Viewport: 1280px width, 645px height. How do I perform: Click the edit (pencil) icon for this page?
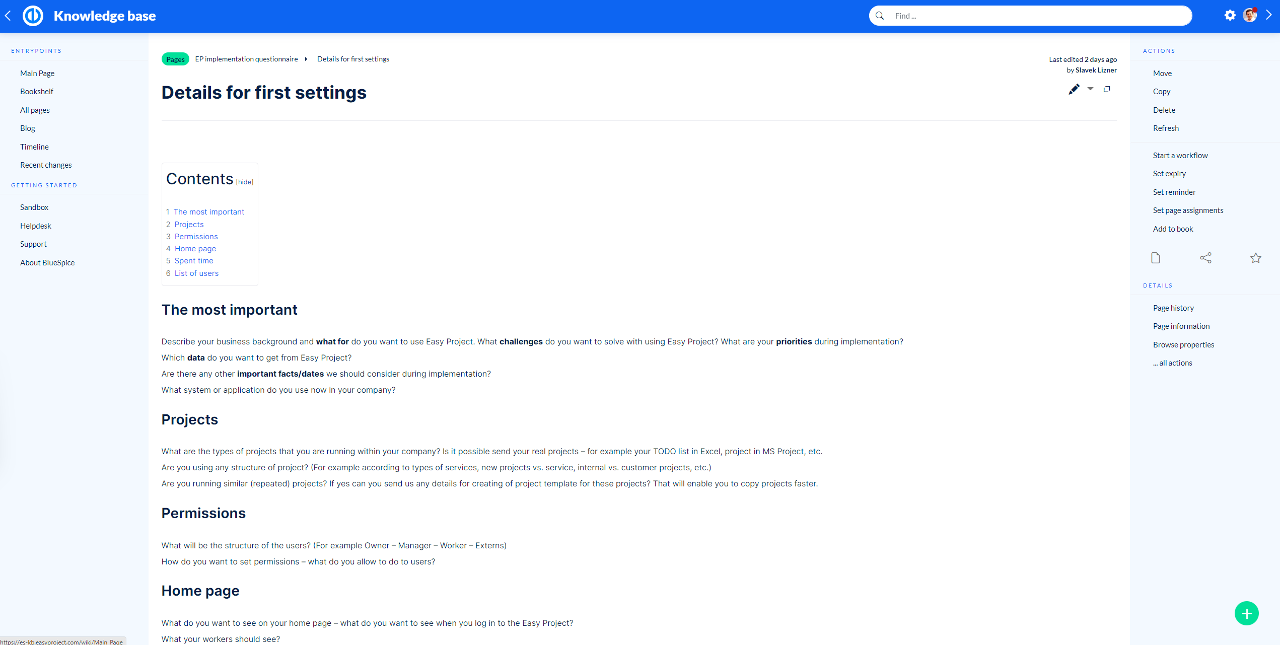pyautogui.click(x=1073, y=90)
